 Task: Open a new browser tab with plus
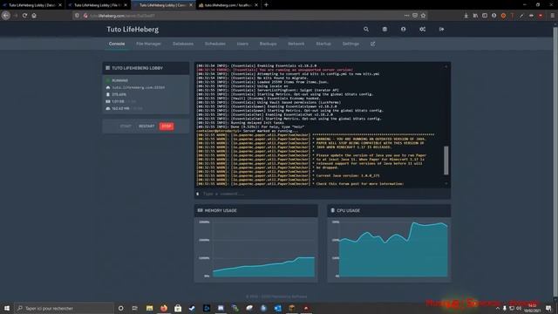[x=266, y=5]
